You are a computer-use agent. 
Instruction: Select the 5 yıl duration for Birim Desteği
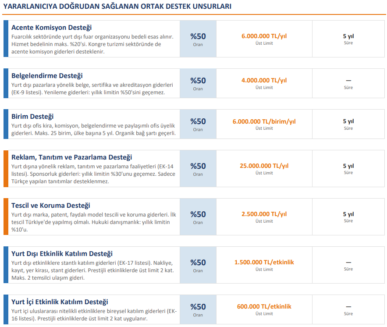coord(348,121)
